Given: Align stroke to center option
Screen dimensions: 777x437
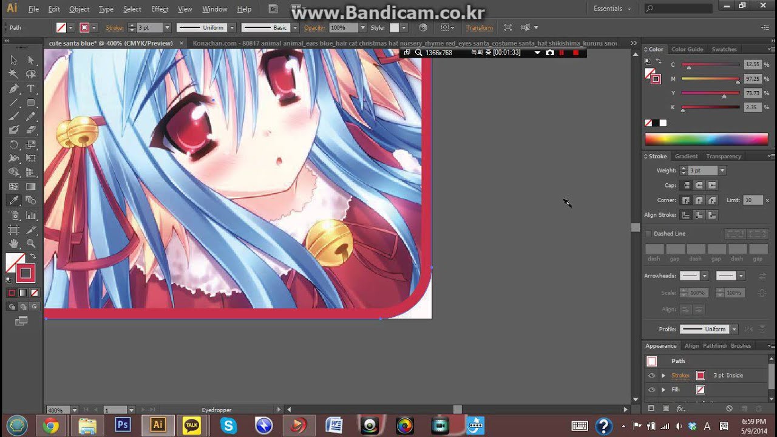Looking at the screenshot, I should [x=686, y=215].
